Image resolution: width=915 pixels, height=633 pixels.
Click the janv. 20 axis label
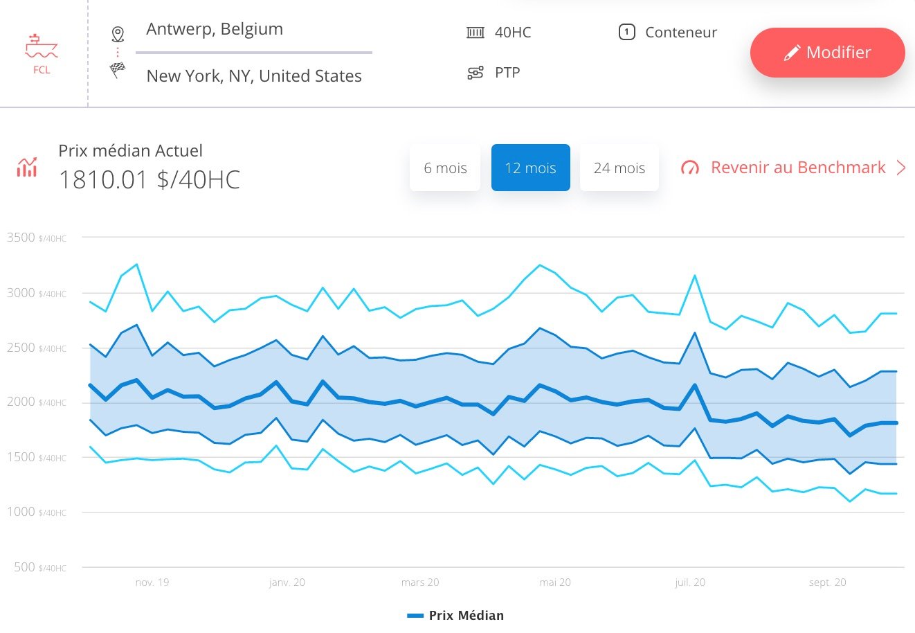[x=287, y=582]
